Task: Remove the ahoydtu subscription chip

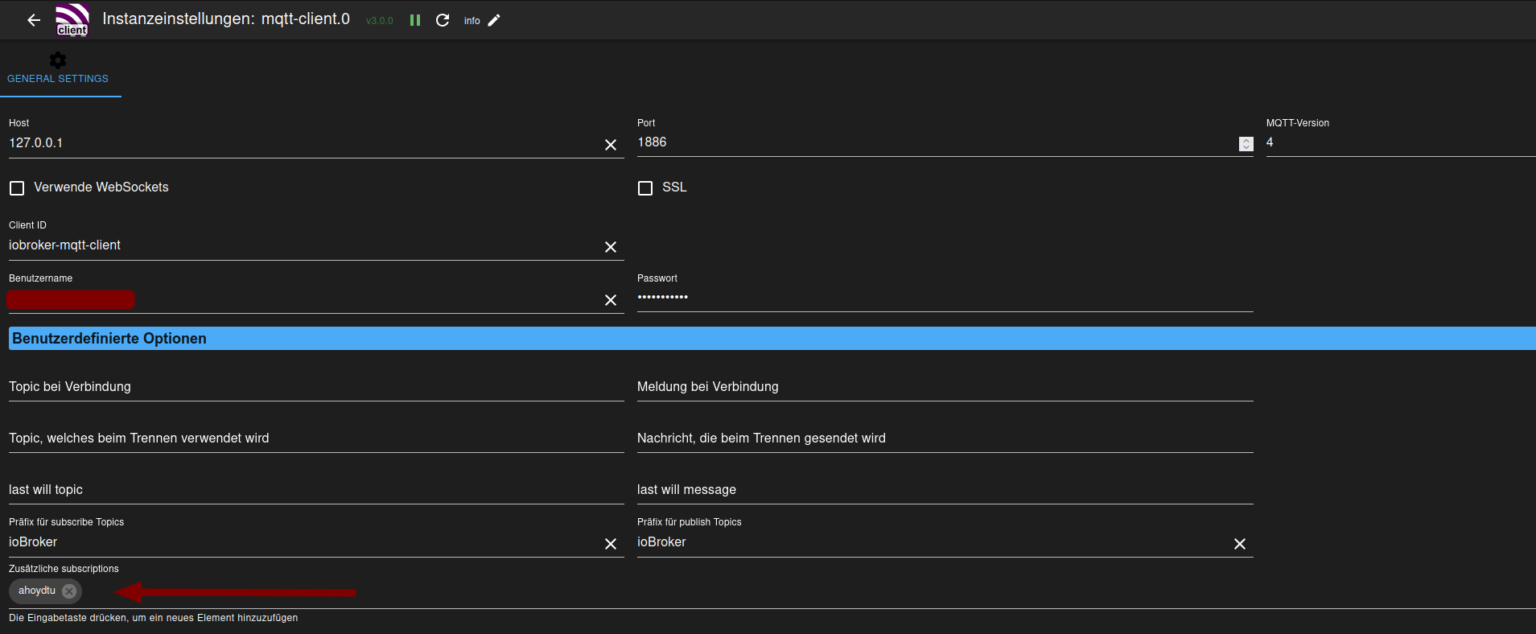Action: pos(69,591)
